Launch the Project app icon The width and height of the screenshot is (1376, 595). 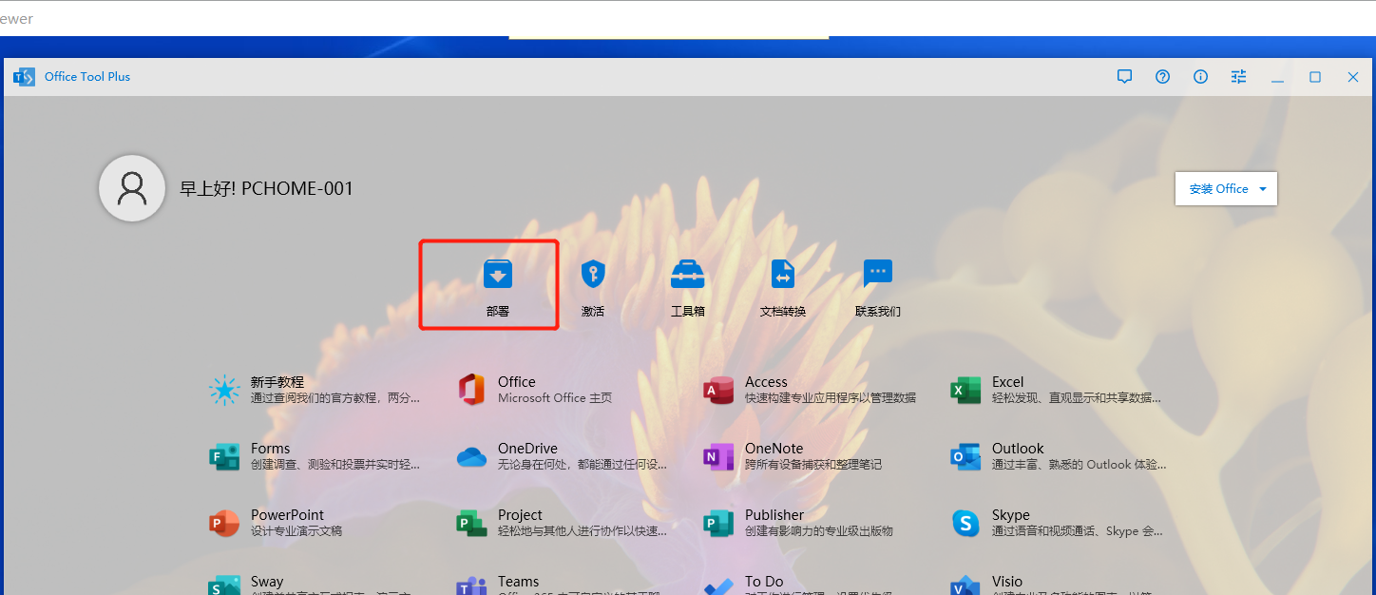point(471,523)
